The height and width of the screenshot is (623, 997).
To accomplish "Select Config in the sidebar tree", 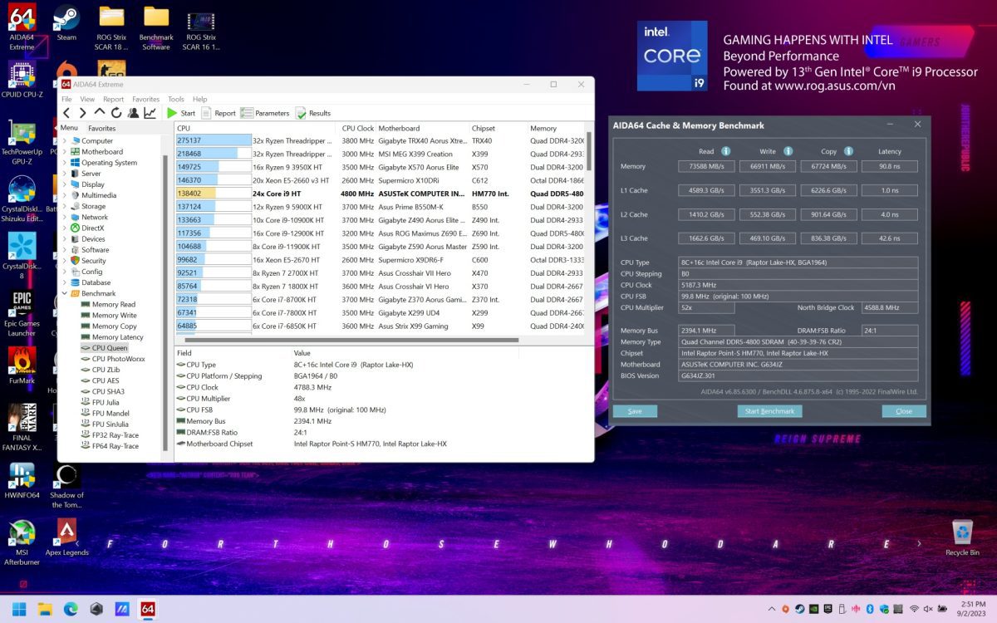I will tap(86, 272).
